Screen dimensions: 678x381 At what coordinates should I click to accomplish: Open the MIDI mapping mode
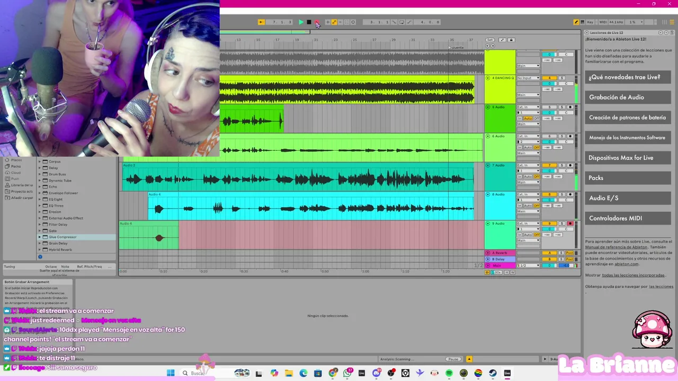point(603,22)
